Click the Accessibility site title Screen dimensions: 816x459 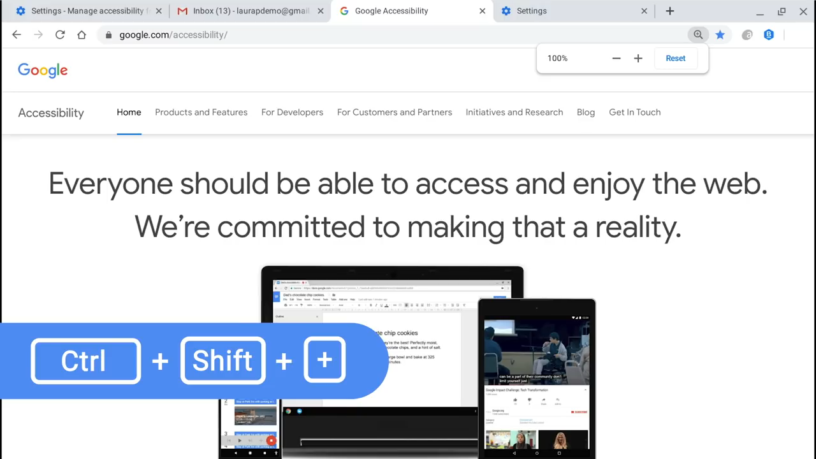[x=51, y=113]
